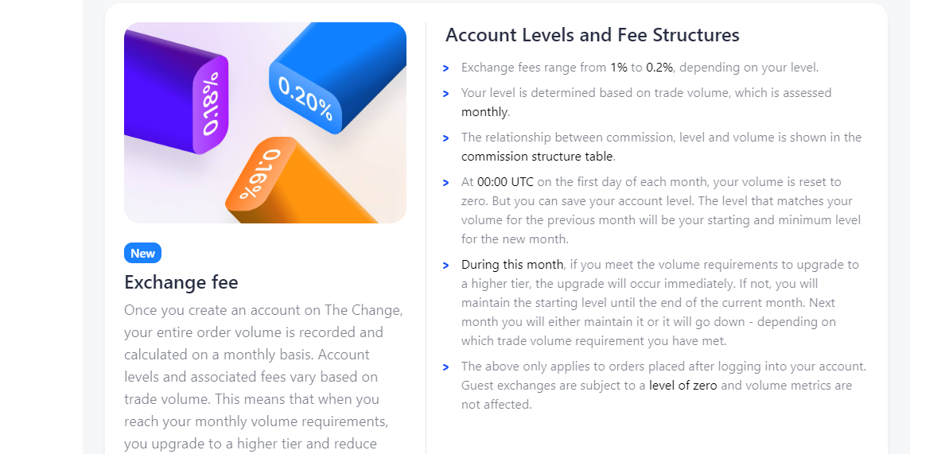
Task: Click the blue 0.20% fee block
Action: 337,78
